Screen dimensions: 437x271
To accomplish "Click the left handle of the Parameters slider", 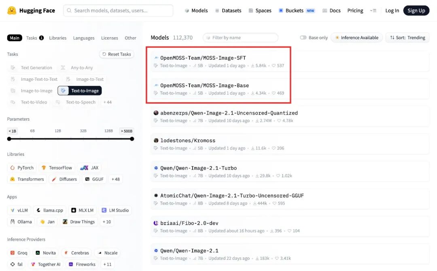I will (x=9, y=139).
